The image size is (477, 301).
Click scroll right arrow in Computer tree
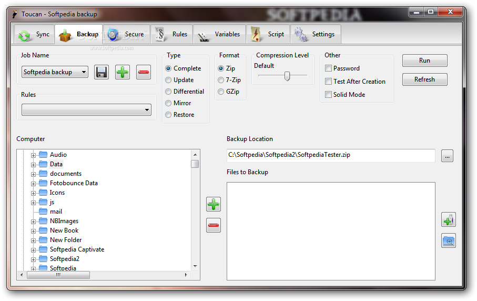pos(186,275)
